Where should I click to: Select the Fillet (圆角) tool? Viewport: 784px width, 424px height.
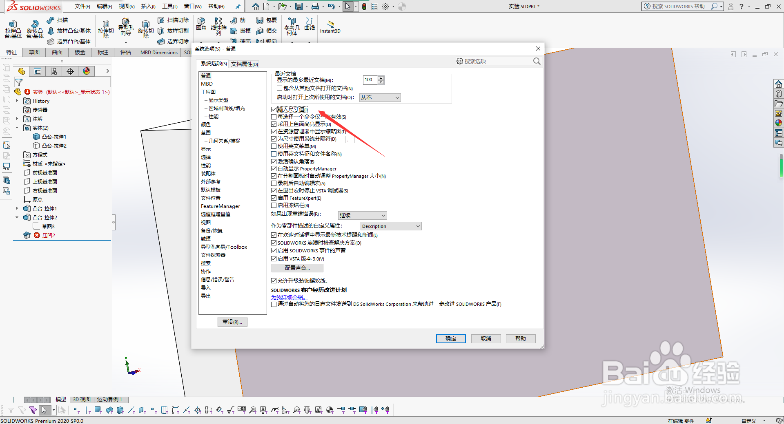[201, 24]
